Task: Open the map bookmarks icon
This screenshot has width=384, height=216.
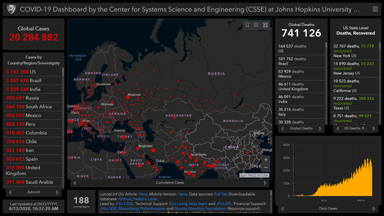Action: (x=247, y=25)
